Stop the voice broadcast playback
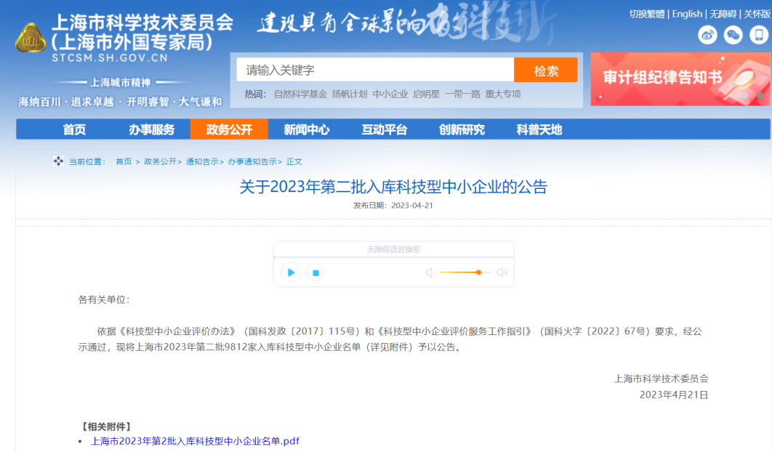The image size is (772, 452). point(316,272)
